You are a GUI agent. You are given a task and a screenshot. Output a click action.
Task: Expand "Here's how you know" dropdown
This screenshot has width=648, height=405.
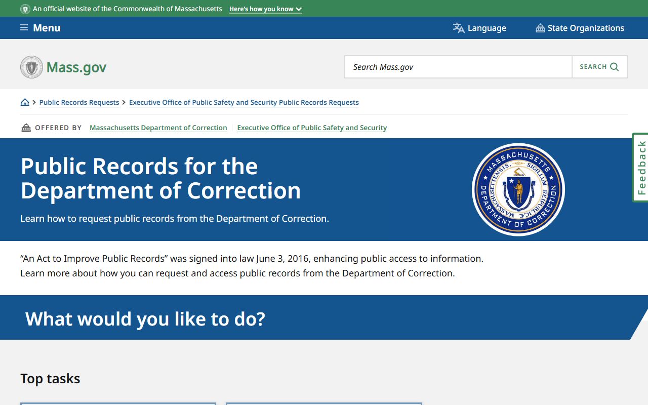pos(265,9)
